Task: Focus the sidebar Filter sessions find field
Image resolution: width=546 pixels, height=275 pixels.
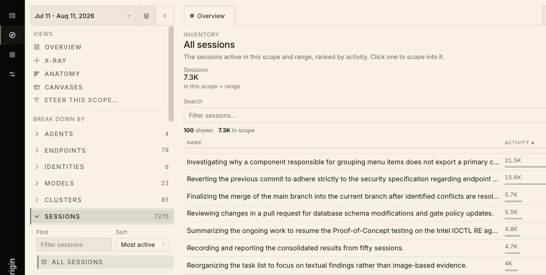Action: pos(74,245)
